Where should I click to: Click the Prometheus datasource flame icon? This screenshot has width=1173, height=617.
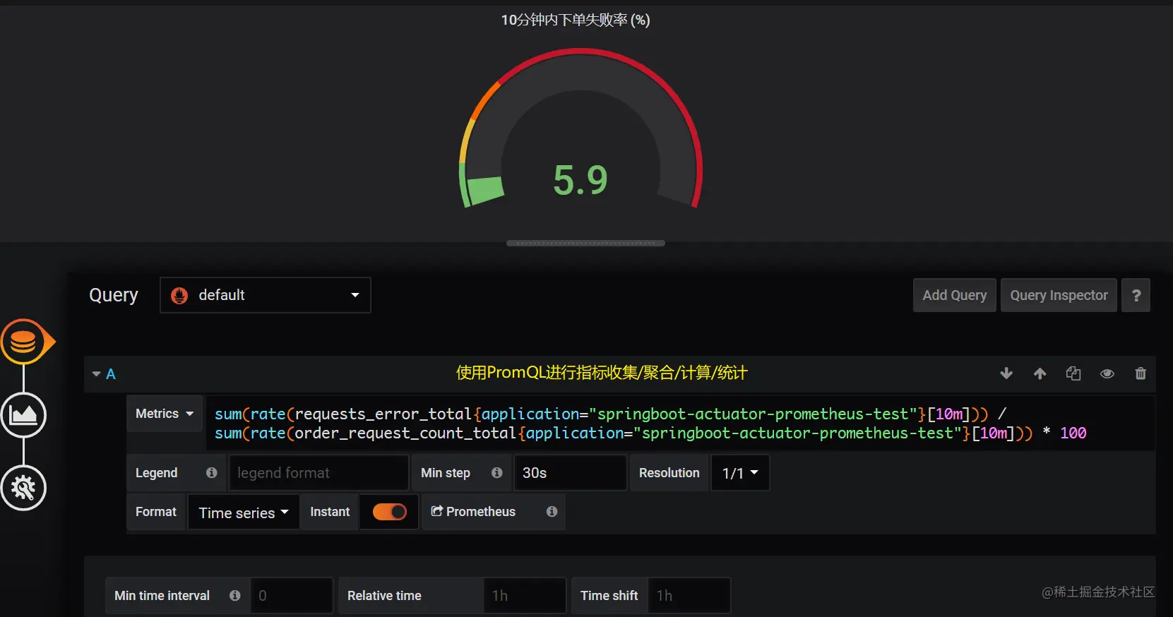pos(179,295)
